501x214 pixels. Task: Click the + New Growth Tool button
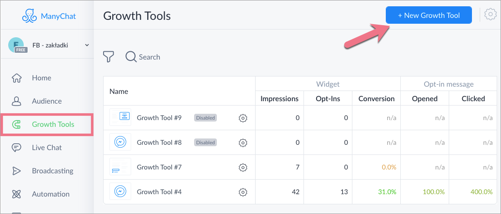pos(428,15)
